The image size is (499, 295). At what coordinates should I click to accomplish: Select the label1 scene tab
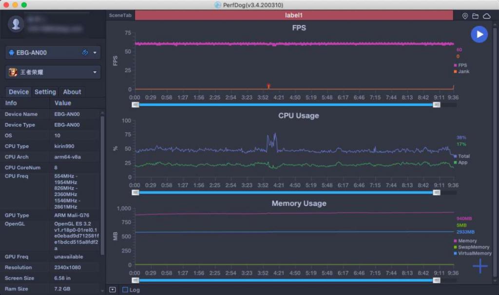294,15
